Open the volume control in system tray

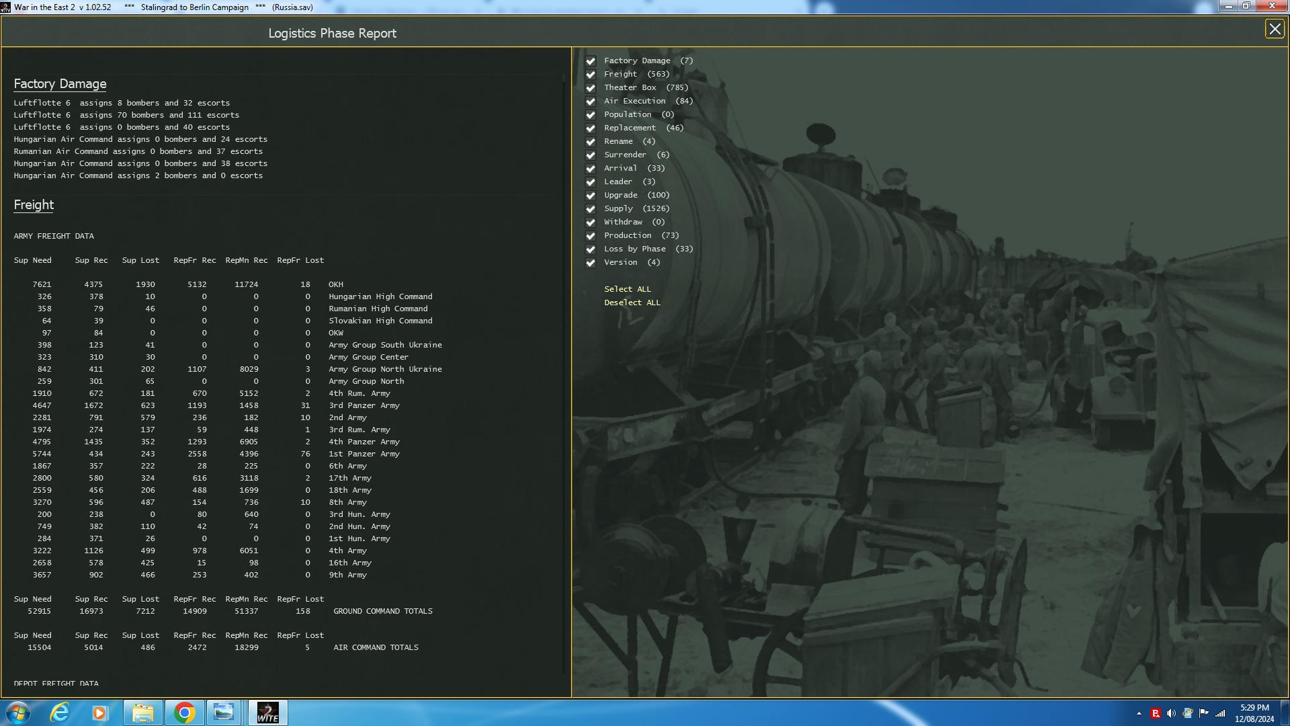click(x=1172, y=712)
